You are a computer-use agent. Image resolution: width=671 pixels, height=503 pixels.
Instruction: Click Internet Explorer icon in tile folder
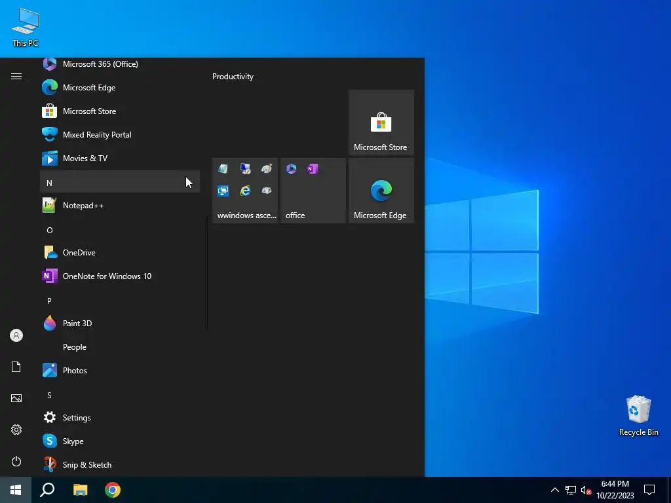tap(245, 191)
